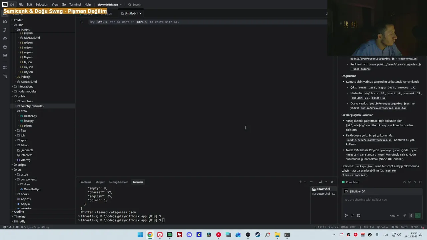Image resolution: width=427 pixels, height=240 pixels.
Task: Open the eye preview icon in activity bar
Action: [5, 39]
